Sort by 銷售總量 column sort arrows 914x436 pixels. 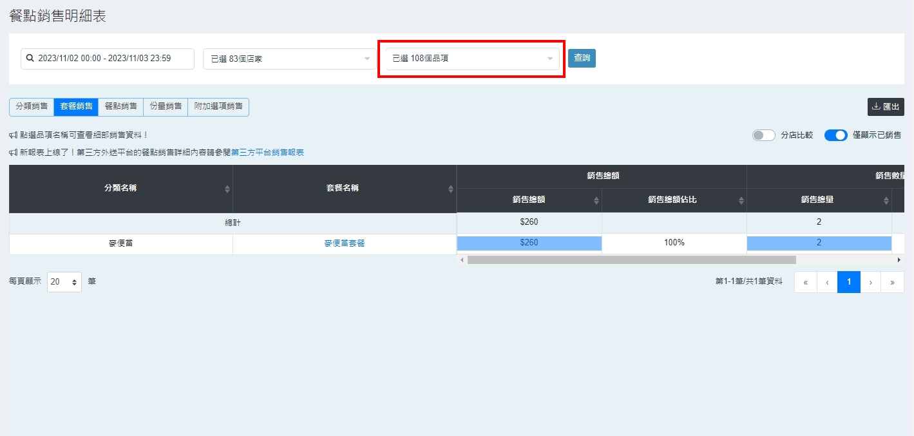pos(886,200)
